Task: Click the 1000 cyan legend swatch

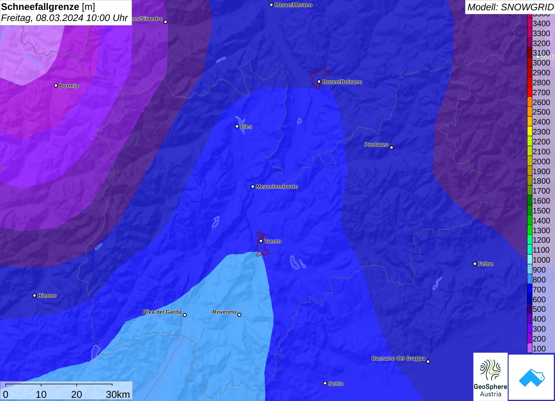Action: coord(530,259)
